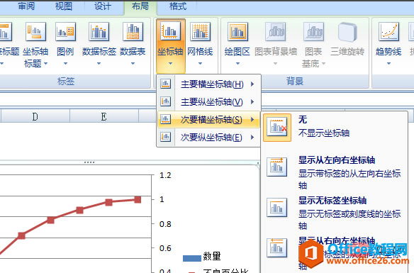Screen dimensions: 414x273
Task: Click the right-to-left axis icon
Action: (x=276, y=247)
